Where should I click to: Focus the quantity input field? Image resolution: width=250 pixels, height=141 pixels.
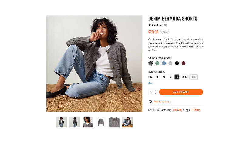pyautogui.click(x=151, y=92)
